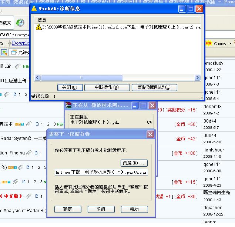The image size is (235, 227).
Task: Click author 既生瑜何生亮 link
Action: 216,193
